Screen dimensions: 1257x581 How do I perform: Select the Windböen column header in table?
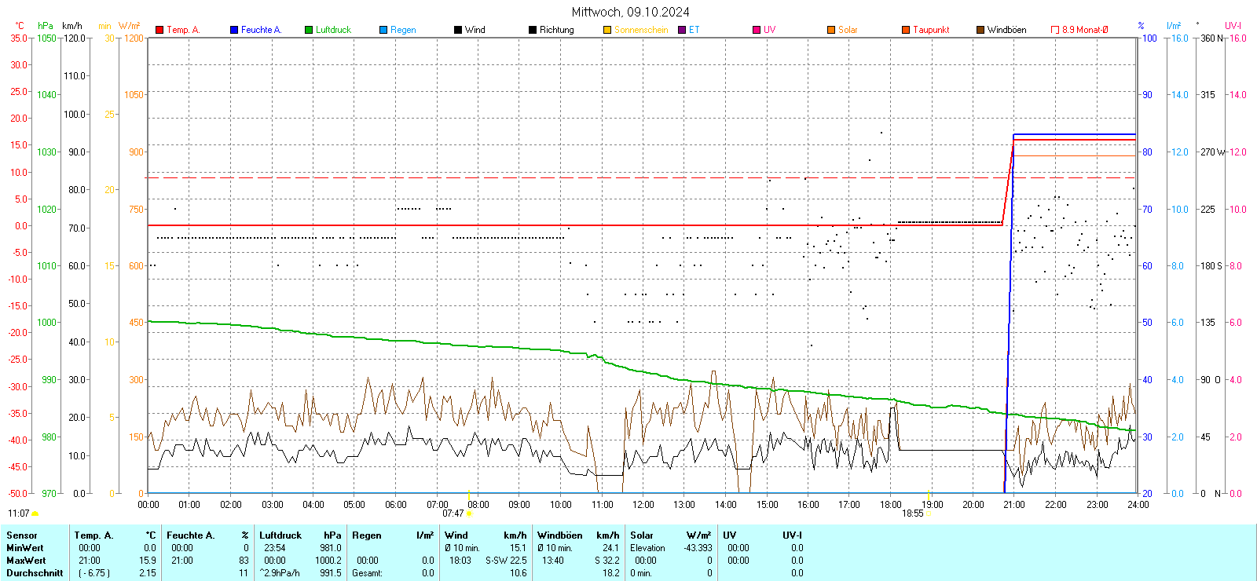pyautogui.click(x=559, y=535)
